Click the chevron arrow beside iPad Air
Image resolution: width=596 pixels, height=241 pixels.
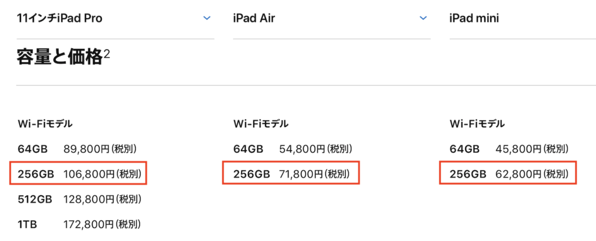point(423,19)
